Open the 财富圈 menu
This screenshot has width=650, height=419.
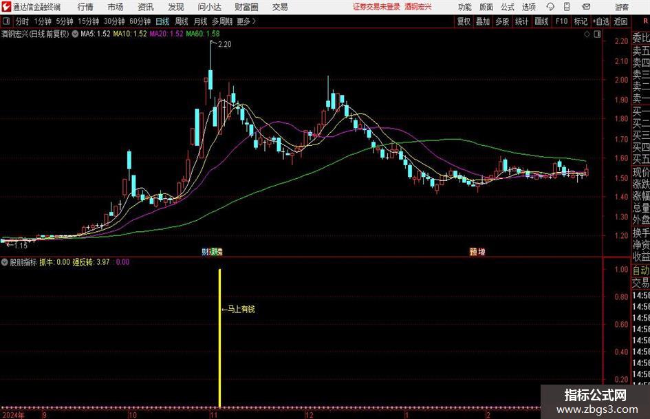246,7
